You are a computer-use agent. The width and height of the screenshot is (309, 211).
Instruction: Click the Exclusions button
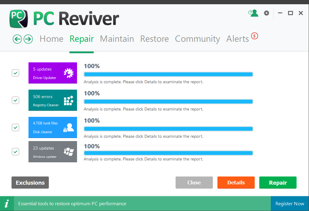point(30,183)
